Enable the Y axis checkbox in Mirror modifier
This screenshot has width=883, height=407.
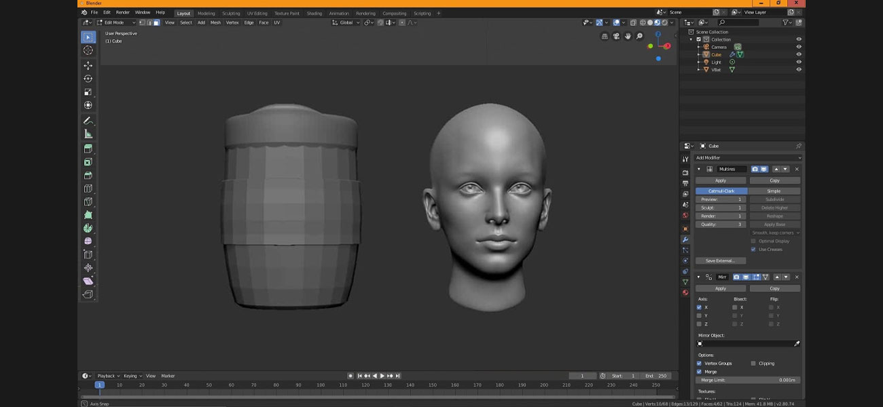(x=699, y=315)
